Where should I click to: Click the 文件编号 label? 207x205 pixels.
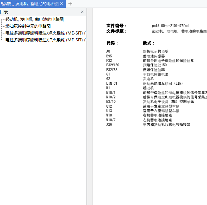(116, 26)
